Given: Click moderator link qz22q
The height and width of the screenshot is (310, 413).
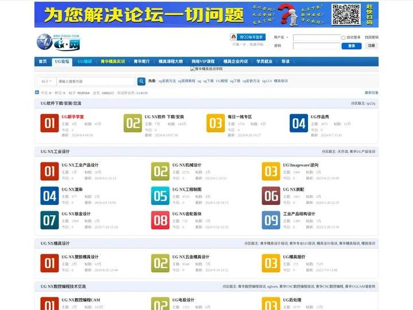Looking at the screenshot, I should [371, 103].
